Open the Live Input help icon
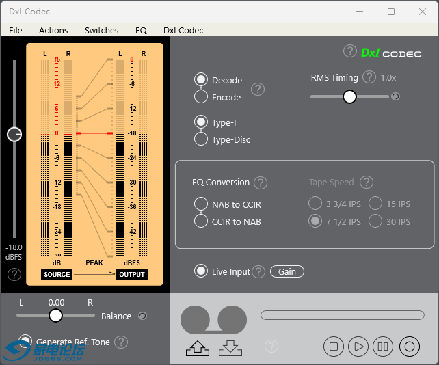 [x=258, y=271]
